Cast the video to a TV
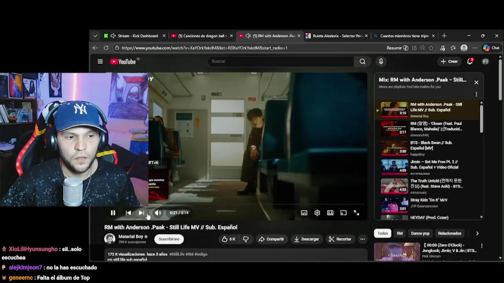This screenshot has height=283, width=504. coord(343,213)
